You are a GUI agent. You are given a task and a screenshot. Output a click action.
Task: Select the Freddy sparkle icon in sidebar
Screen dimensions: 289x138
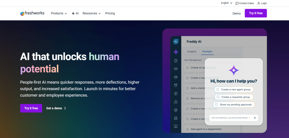[176, 52]
